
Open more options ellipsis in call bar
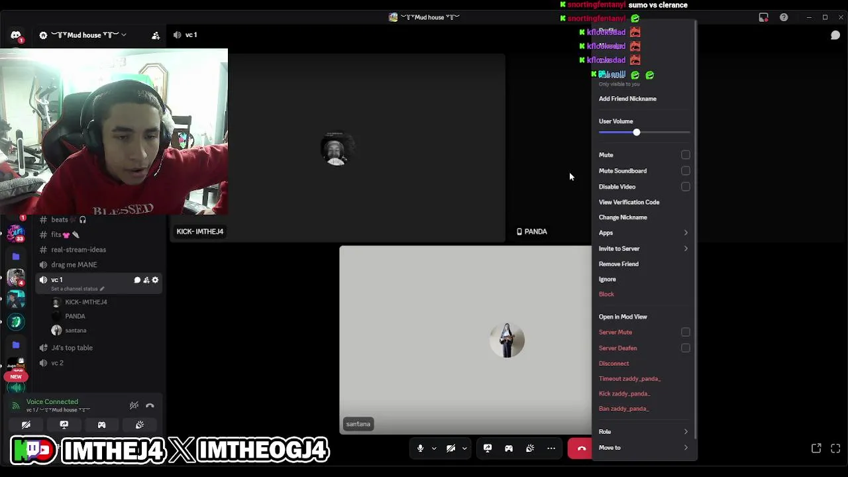point(551,449)
